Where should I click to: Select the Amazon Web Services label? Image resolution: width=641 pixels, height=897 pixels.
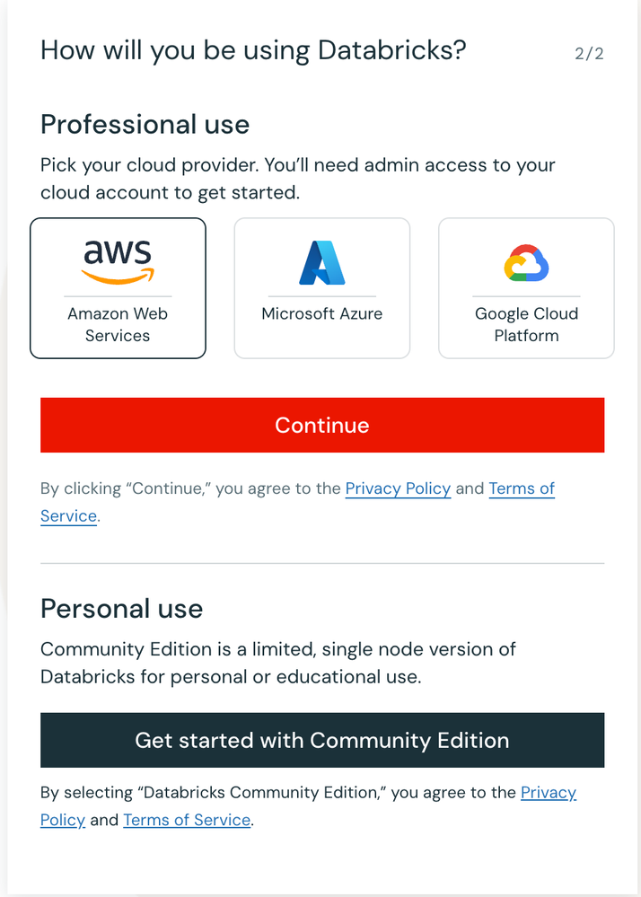pos(118,325)
